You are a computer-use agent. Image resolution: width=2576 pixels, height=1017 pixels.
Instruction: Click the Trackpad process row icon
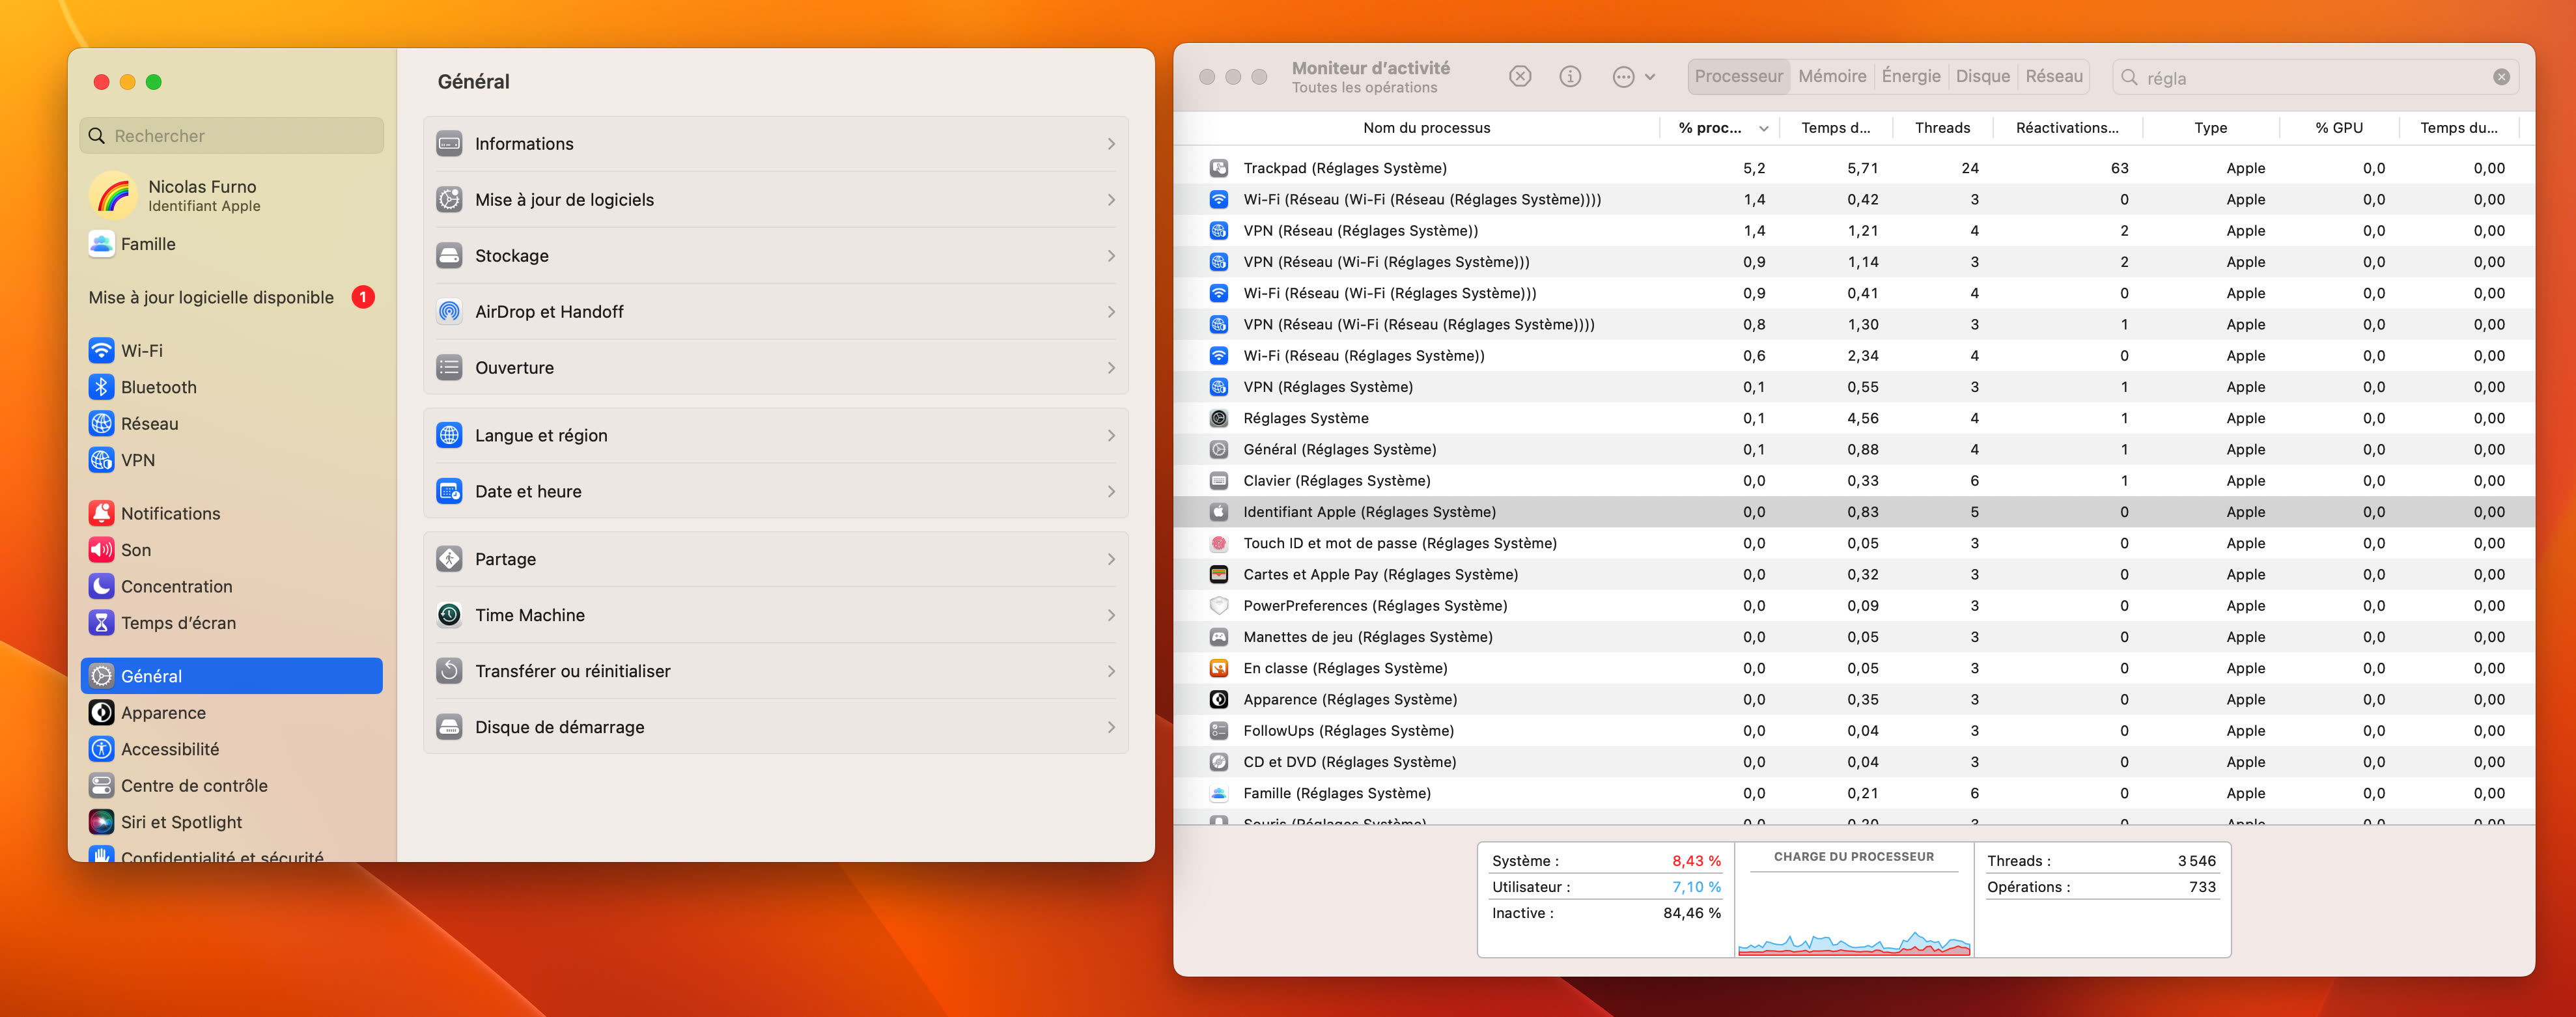[x=1218, y=168]
